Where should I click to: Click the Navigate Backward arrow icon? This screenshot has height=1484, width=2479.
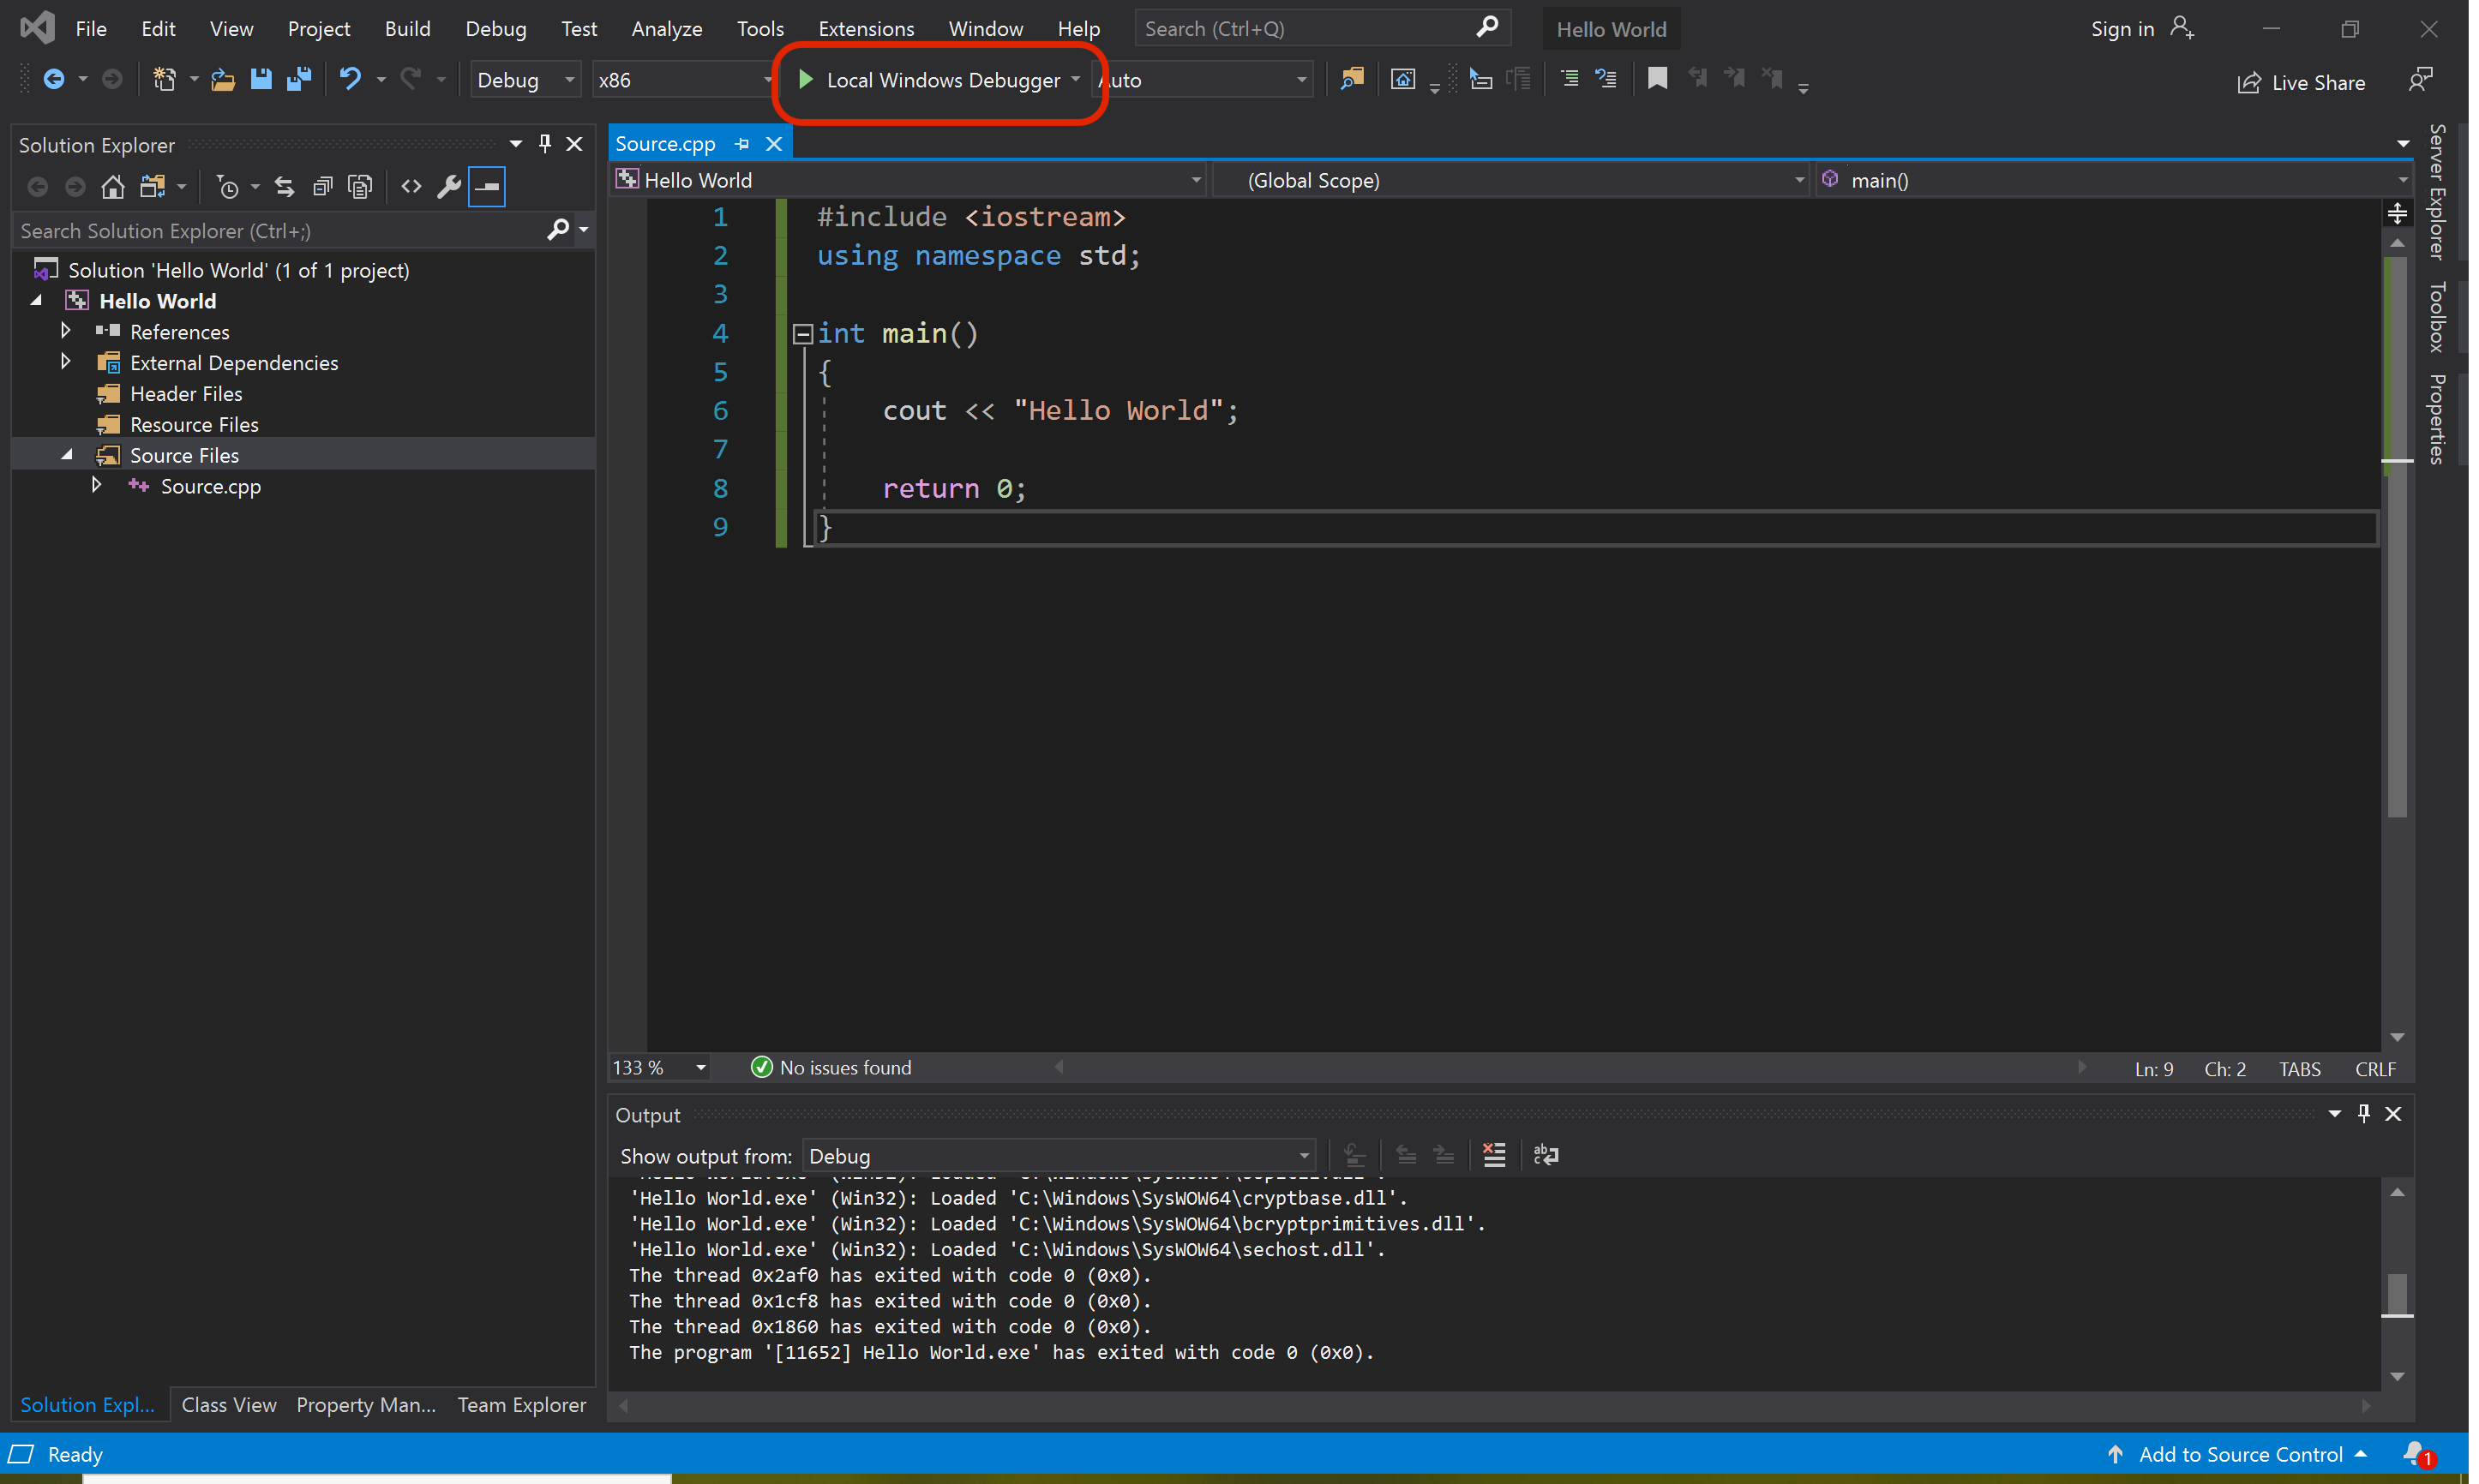[54, 79]
